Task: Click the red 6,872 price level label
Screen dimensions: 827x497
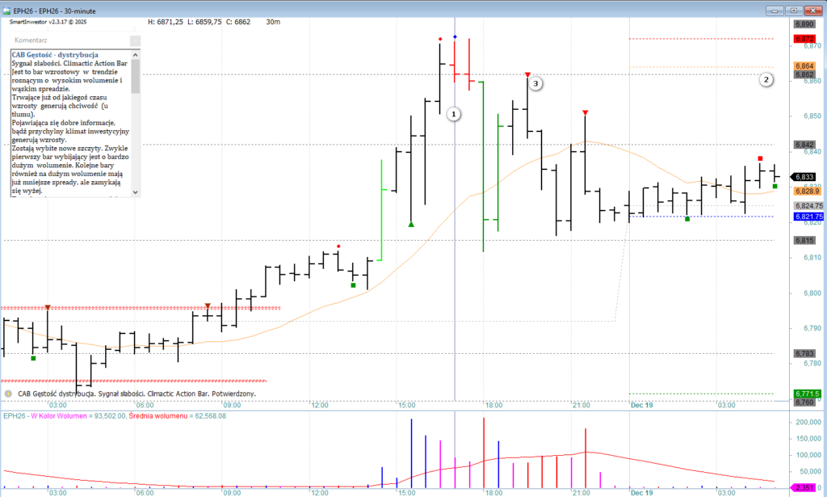Action: coord(804,39)
